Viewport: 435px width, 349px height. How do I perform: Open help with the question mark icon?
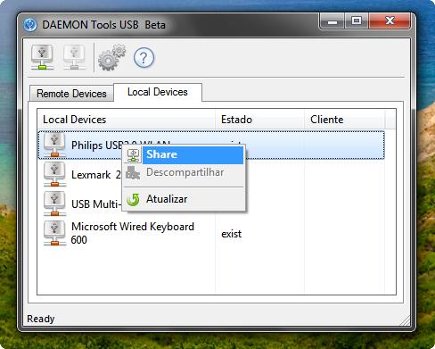[144, 58]
